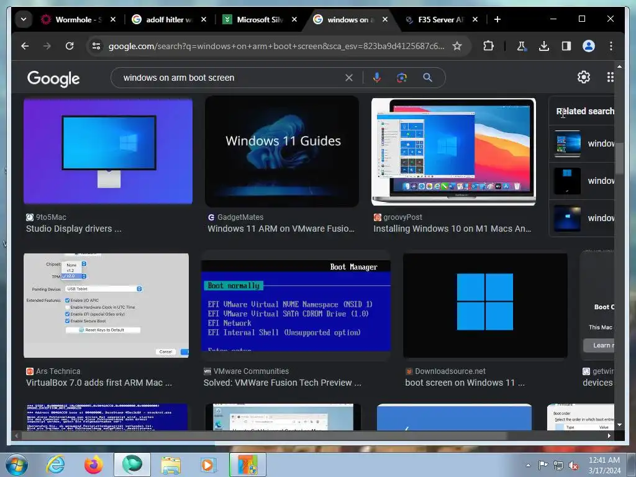Viewport: 636px width, 477px height.
Task: Open Boot Manager blue screen image
Action: tap(296, 306)
